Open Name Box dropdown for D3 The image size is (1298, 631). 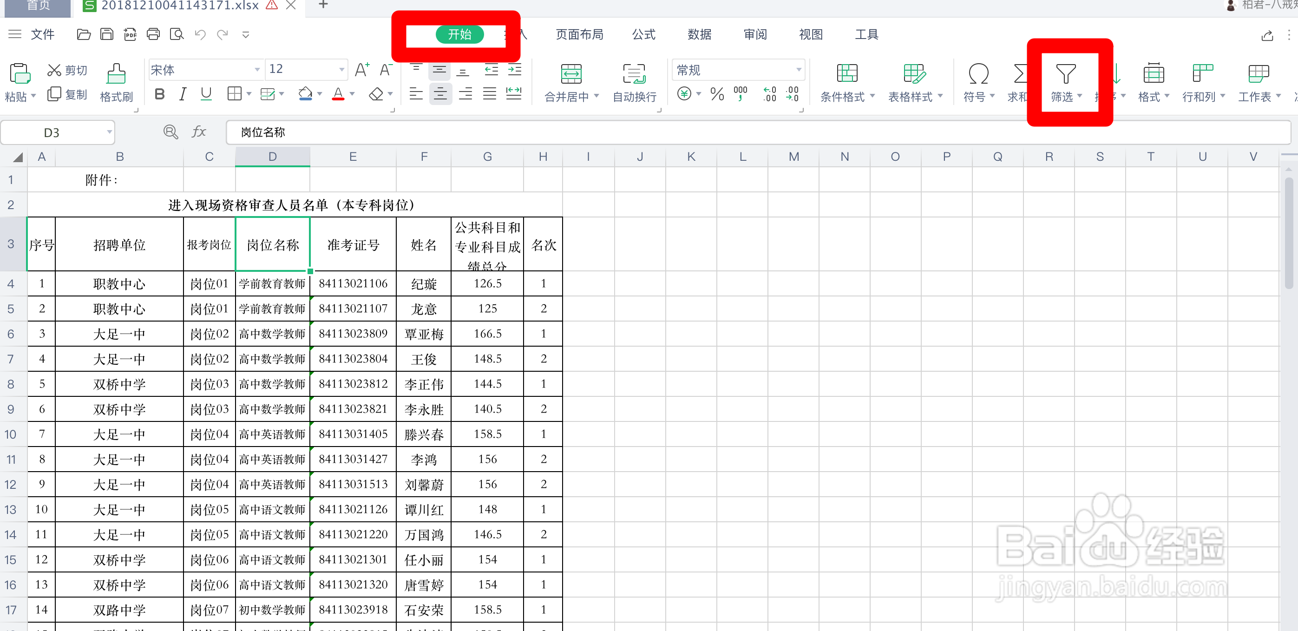(x=109, y=132)
